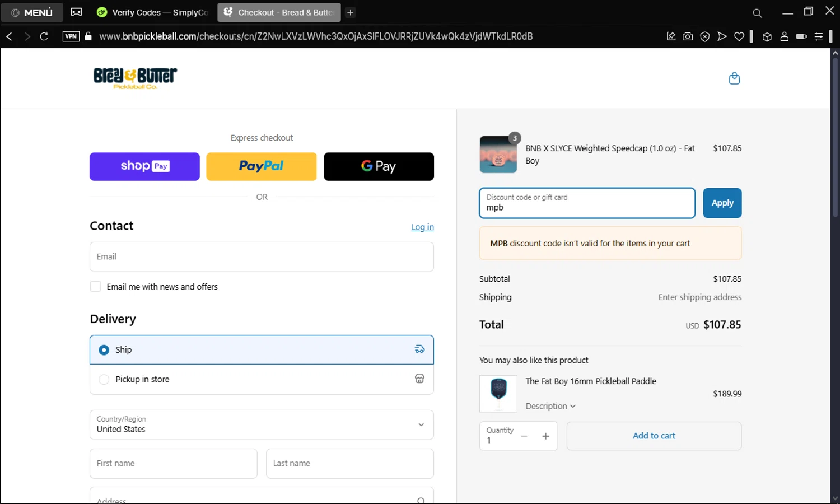Click the BNB X SLYCE Weighted Speedcap title

(610, 155)
